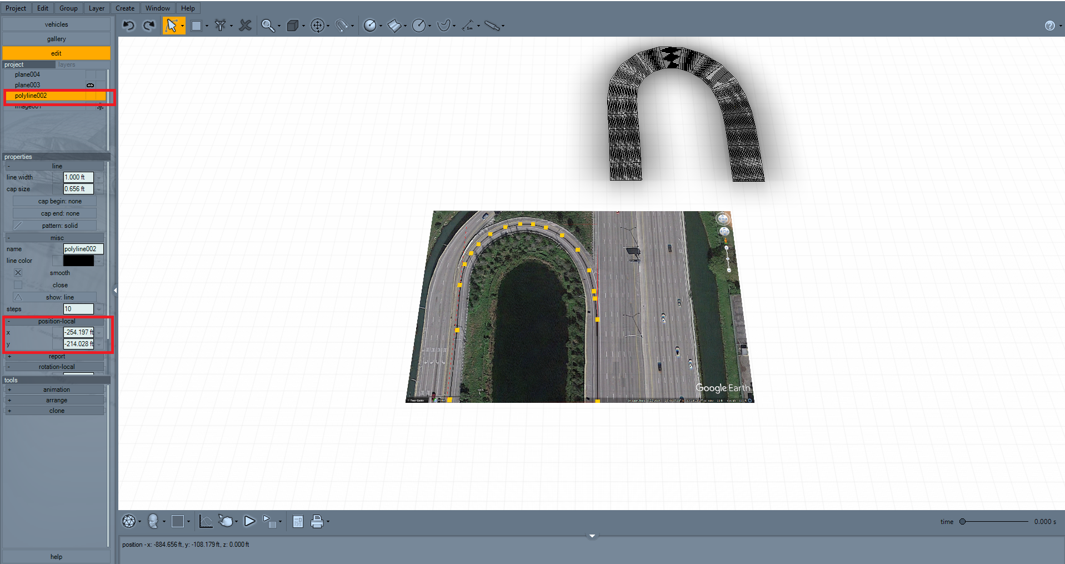Click the freeform curve drawing tool icon

pyautogui.click(x=443, y=26)
